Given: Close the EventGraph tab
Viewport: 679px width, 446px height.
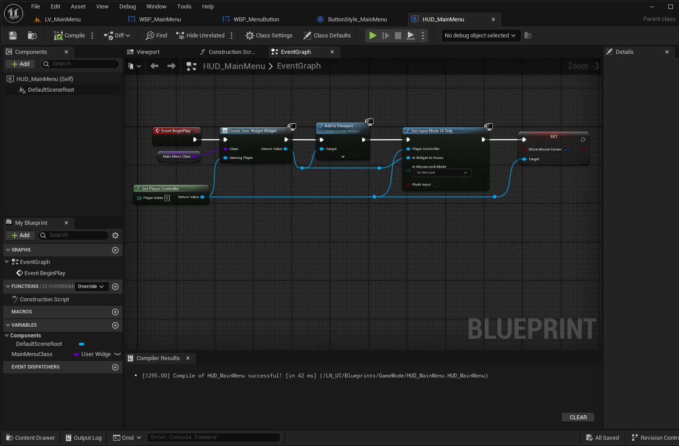Looking at the screenshot, I should [332, 52].
